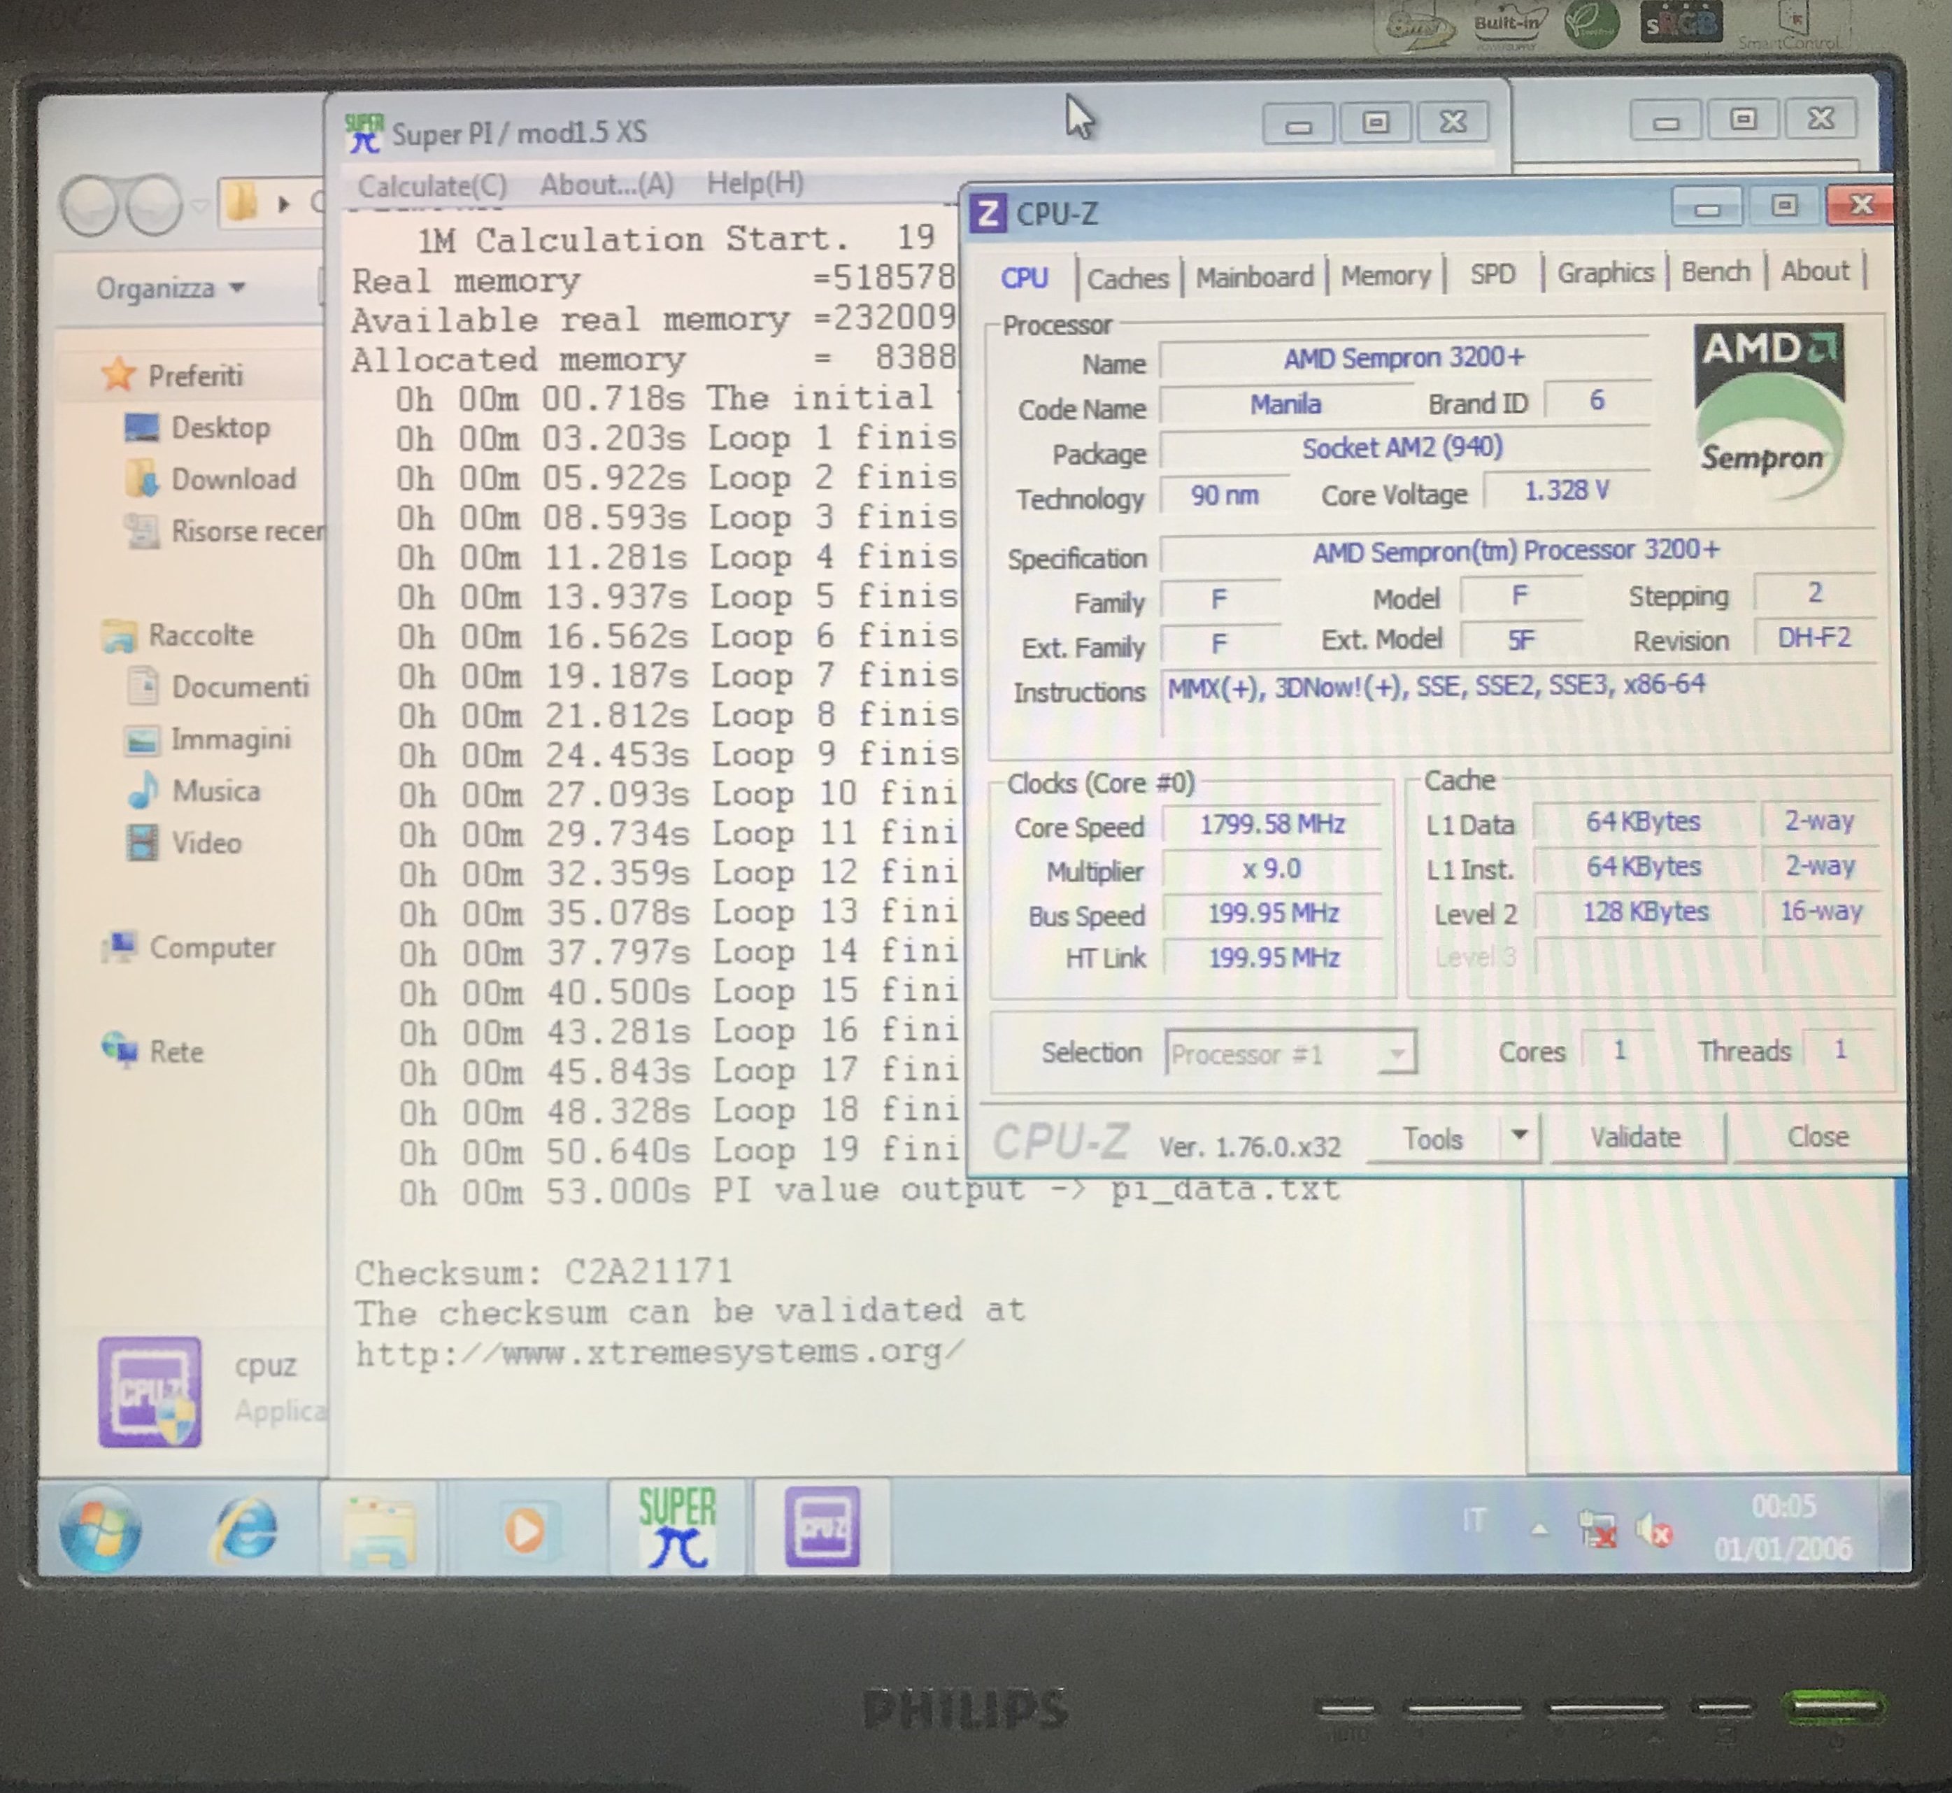Open the Organizza dropdown menu
This screenshot has width=1952, height=1793.
(x=171, y=288)
